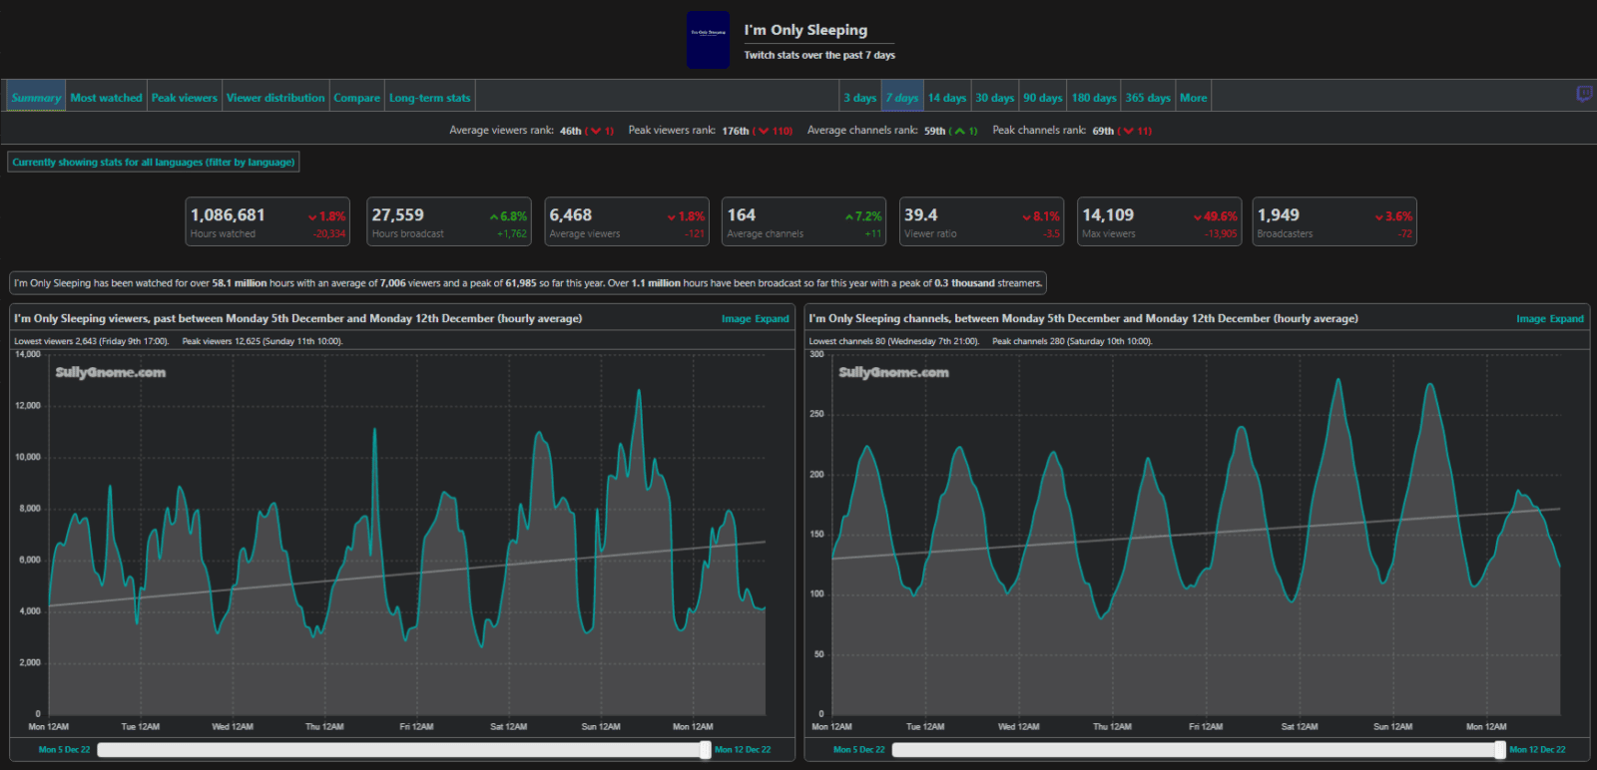Open the Viewer distribution tab

point(275,98)
